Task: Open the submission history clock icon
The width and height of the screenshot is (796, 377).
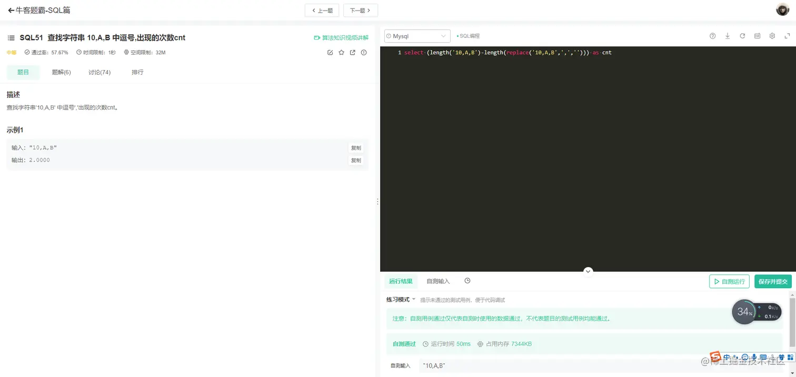Action: click(x=467, y=281)
